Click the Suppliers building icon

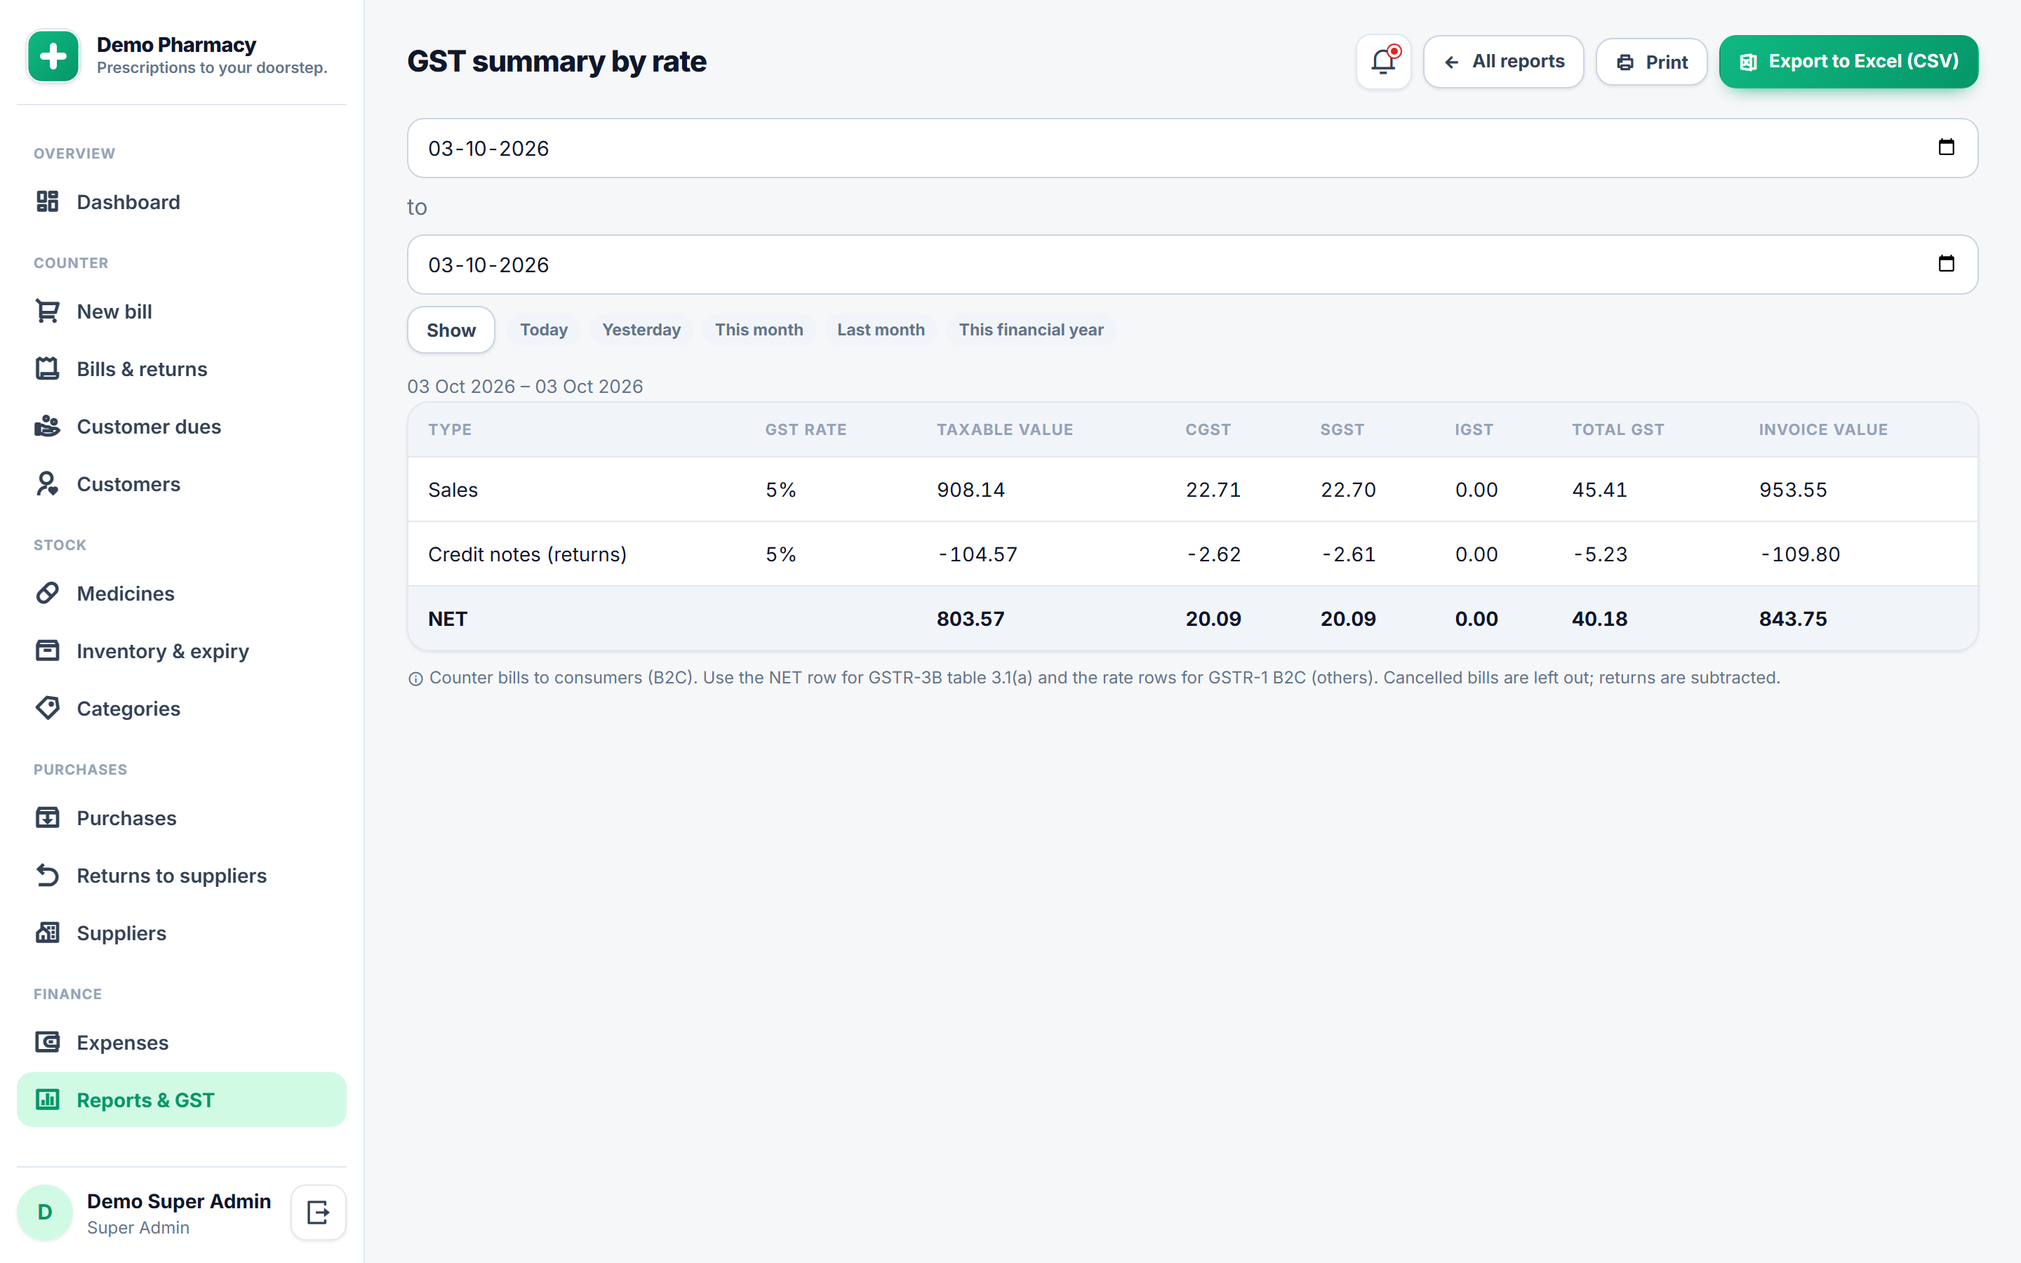(48, 933)
